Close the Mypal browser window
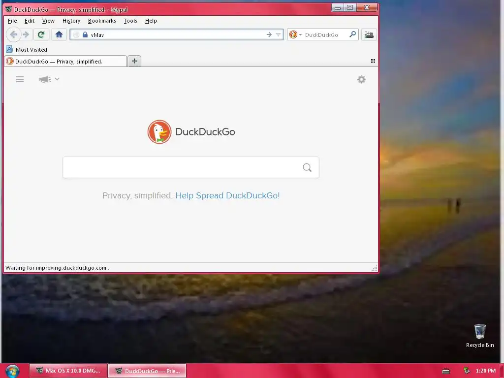504x378 pixels. coord(367,7)
